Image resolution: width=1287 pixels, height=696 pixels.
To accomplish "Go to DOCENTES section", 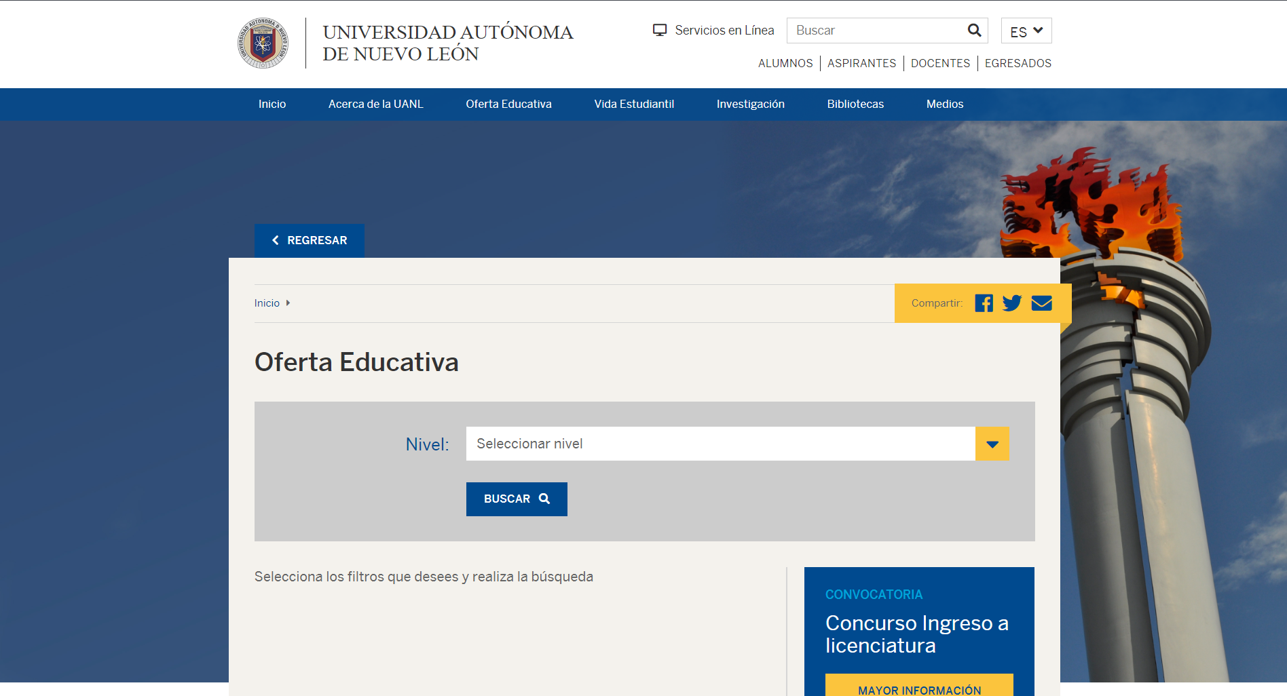I will point(941,63).
